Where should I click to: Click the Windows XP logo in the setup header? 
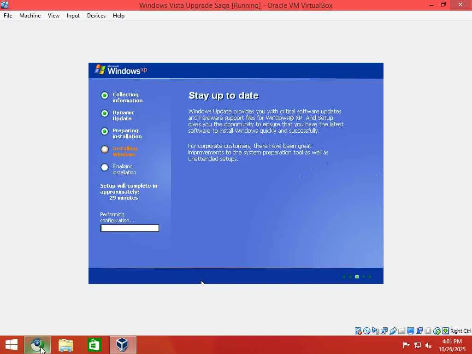tap(121, 70)
